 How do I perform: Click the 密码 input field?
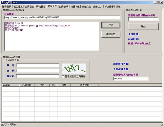(x=38, y=71)
